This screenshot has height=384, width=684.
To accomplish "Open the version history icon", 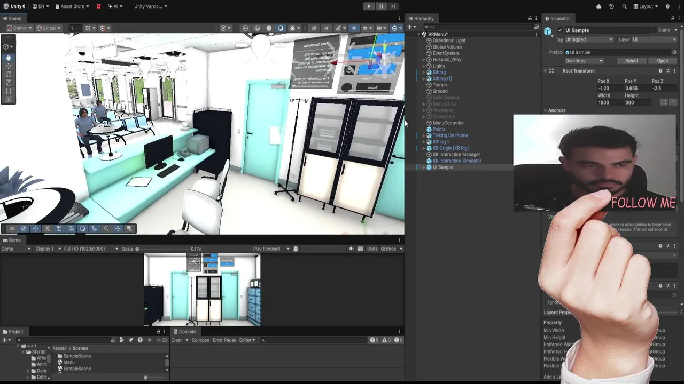I will point(611,6).
